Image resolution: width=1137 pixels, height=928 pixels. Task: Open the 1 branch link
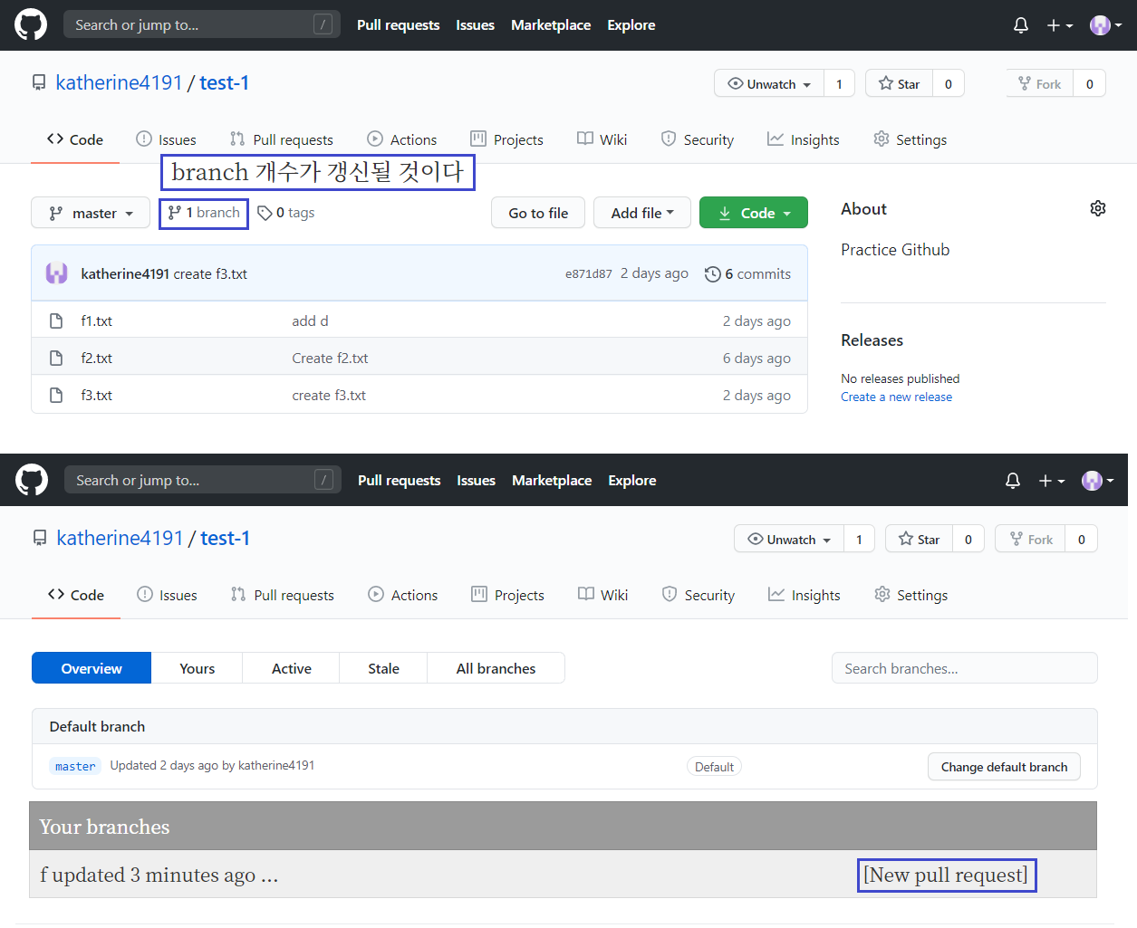[x=204, y=213]
